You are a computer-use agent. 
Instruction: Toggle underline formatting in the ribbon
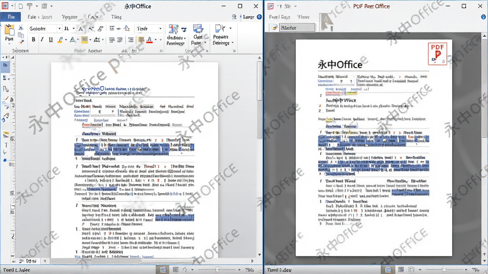[51, 40]
